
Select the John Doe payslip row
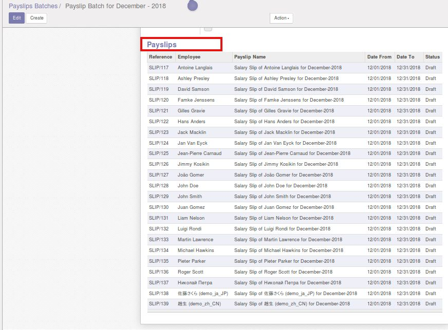pos(294,186)
